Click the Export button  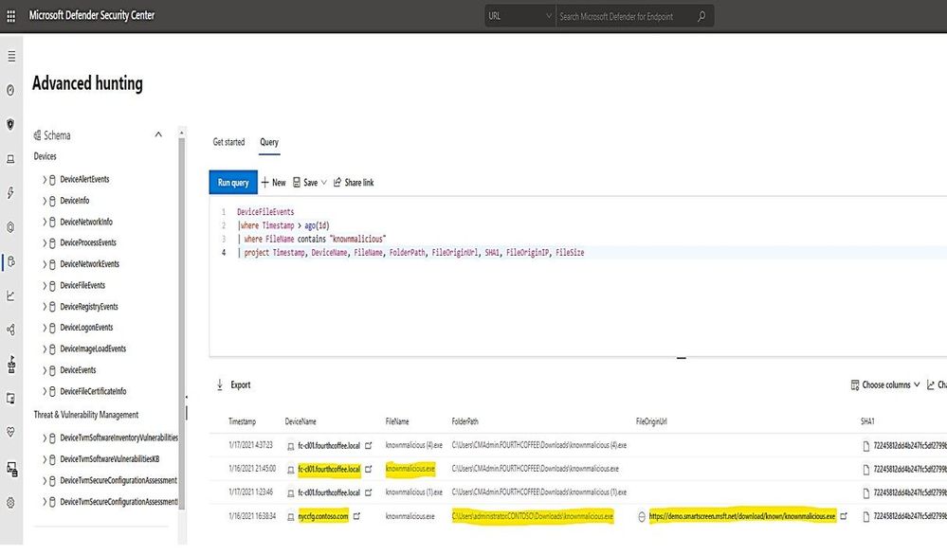coord(233,384)
